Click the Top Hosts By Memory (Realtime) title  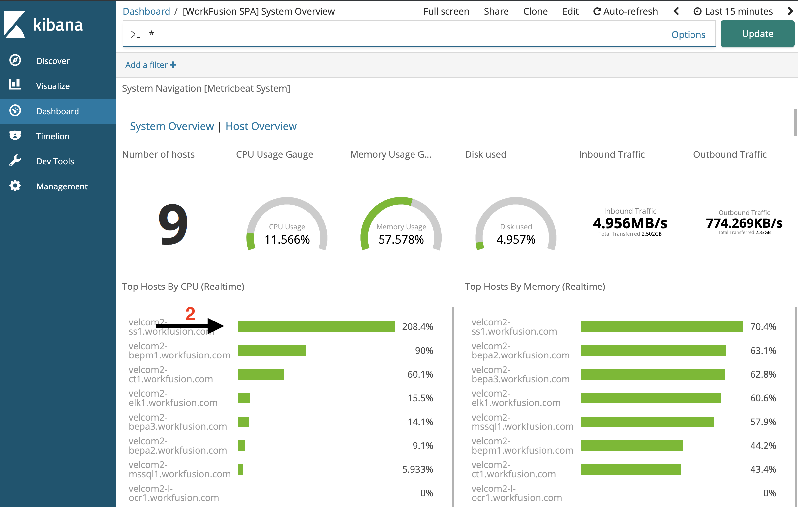(x=535, y=287)
